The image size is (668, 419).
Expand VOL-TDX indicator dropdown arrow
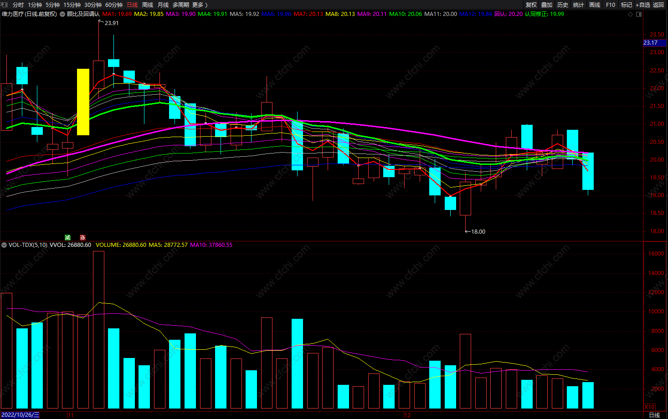4,245
